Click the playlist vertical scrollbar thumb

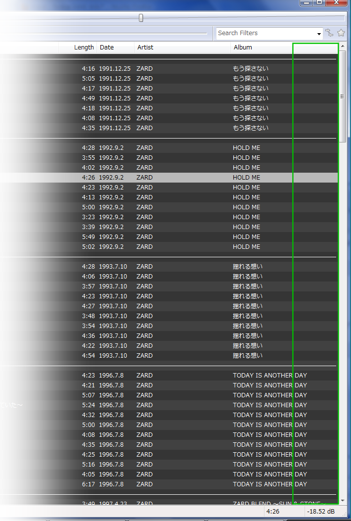click(342, 96)
